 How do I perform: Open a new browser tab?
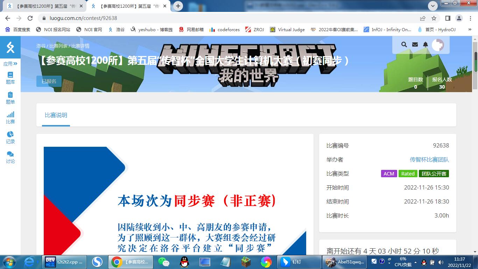pos(178,6)
